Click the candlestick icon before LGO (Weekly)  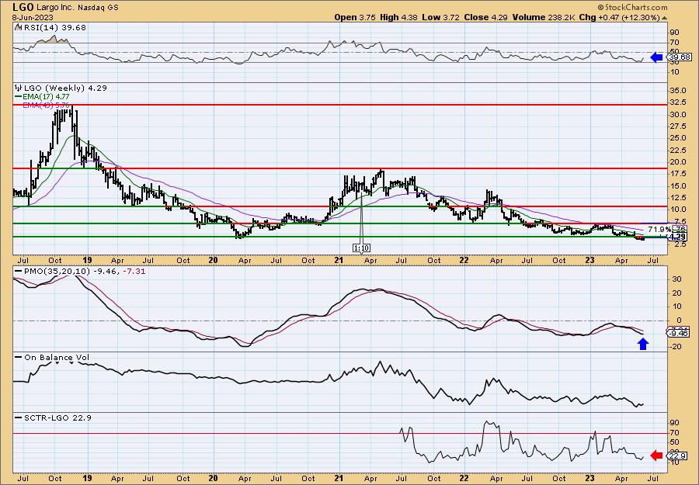pyautogui.click(x=18, y=88)
